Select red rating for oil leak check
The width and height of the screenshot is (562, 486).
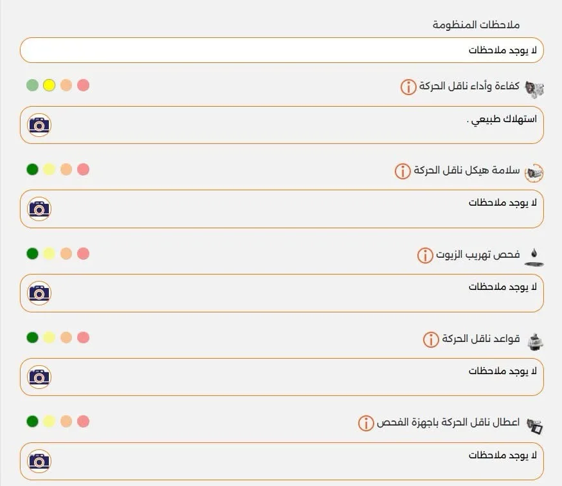[81, 253]
